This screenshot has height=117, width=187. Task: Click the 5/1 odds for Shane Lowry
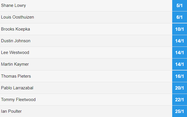click(x=180, y=5)
